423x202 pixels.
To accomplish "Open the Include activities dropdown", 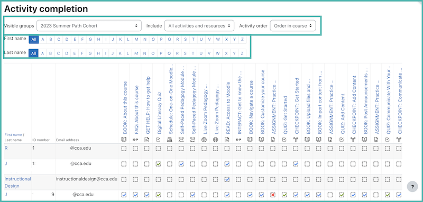I will click(x=199, y=26).
